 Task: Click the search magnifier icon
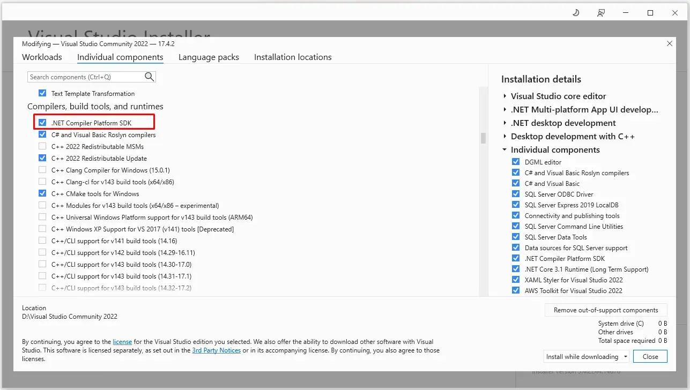[150, 77]
